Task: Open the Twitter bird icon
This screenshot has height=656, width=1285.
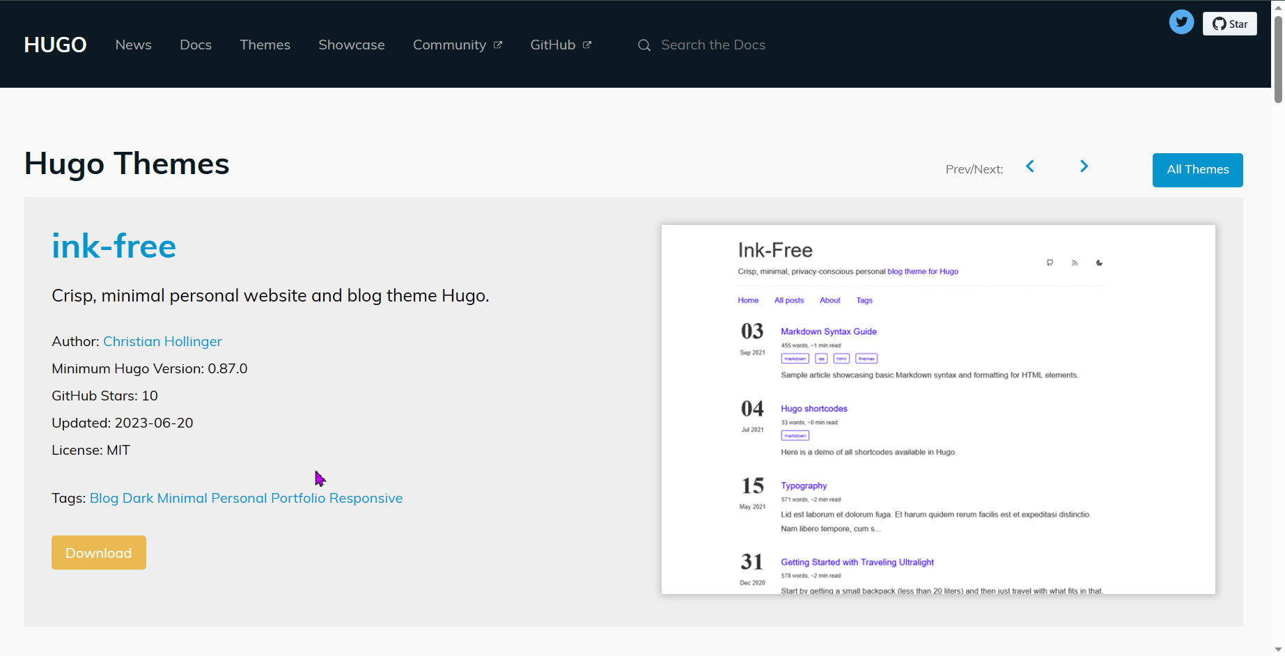Action: pos(1181,22)
